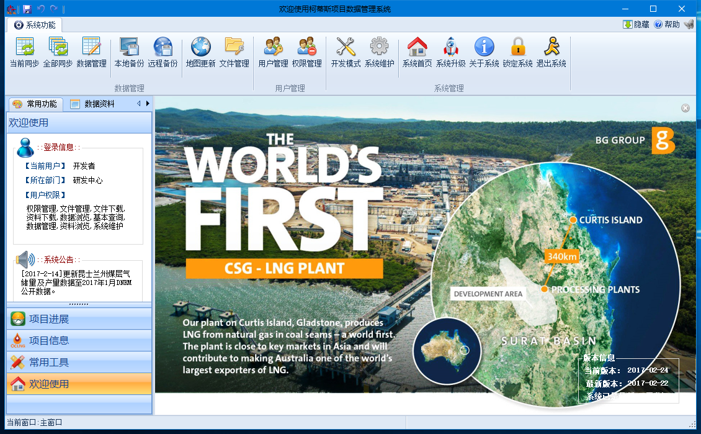Viewport: 701px width, 434px height.
Task: Click the window resize grip in the status bar
Action: coord(692,423)
